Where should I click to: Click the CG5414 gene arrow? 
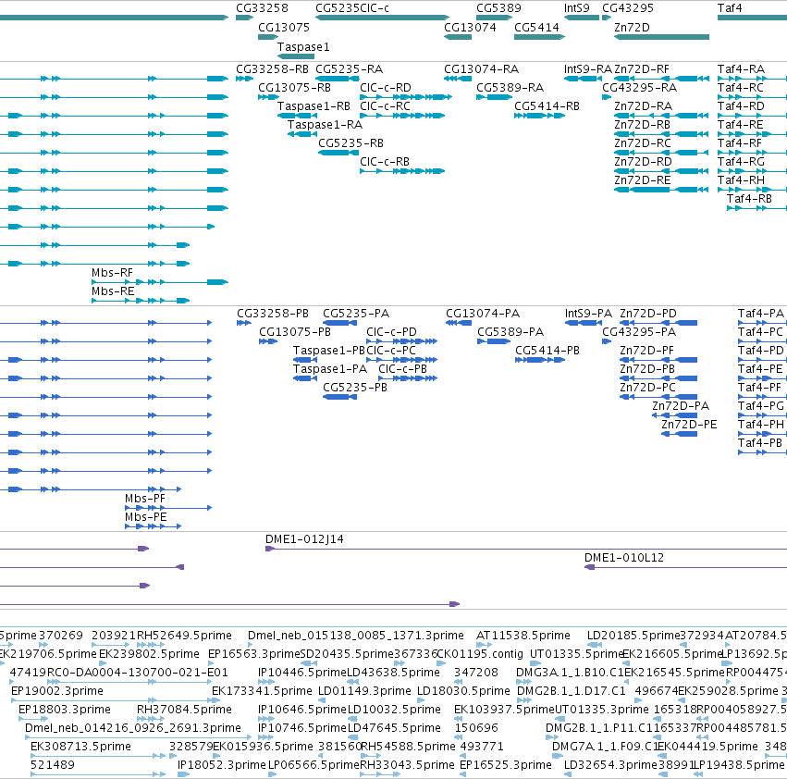pos(539,37)
